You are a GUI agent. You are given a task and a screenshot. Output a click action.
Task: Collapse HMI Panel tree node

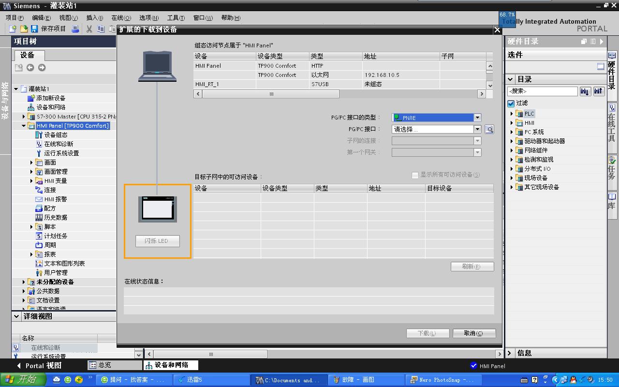coord(24,126)
